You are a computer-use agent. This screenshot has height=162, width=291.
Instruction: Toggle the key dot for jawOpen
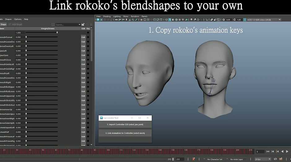88,55
